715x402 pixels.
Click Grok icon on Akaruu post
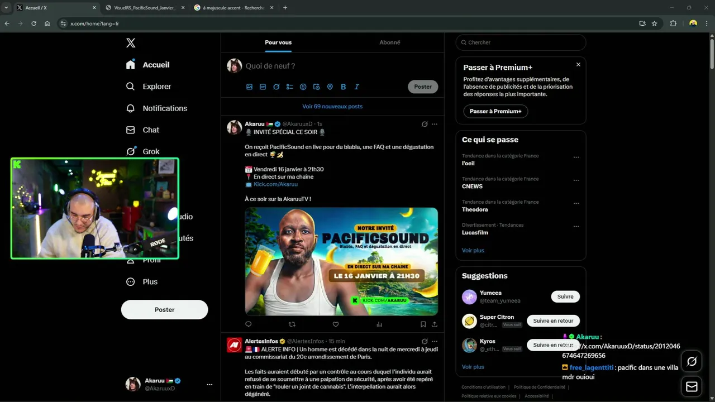coord(425,124)
